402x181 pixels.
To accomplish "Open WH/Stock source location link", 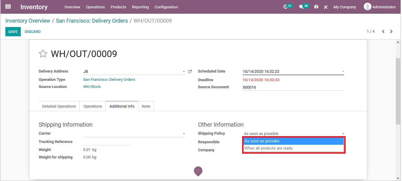I will pyautogui.click(x=92, y=87).
